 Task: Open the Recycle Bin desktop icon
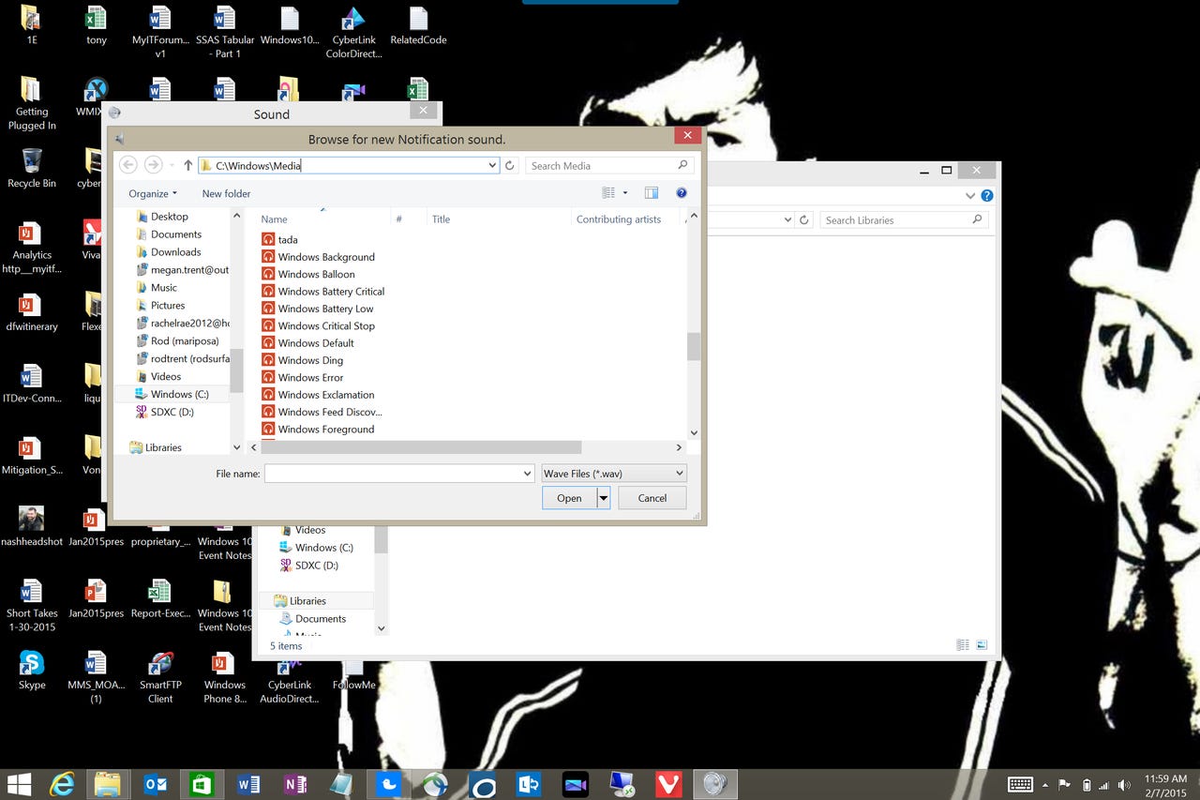[31, 159]
